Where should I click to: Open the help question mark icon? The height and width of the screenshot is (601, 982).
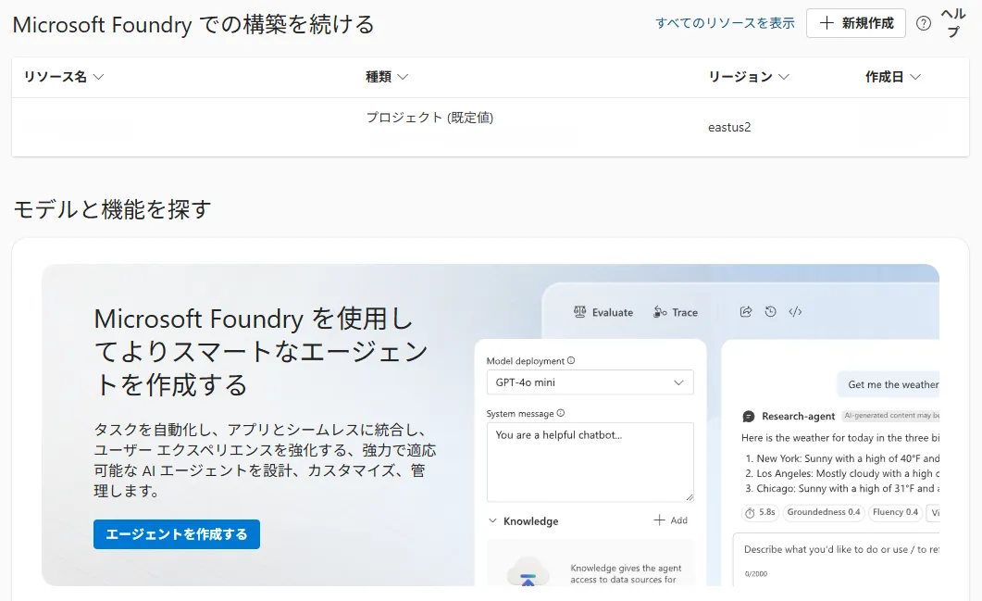click(x=923, y=23)
